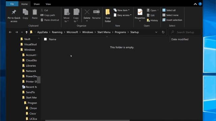Click Pin to Quick access icon
This screenshot has height=121, width=216.
coord(14,12)
